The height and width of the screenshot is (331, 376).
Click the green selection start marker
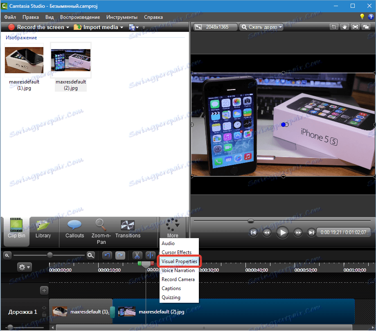pos(140,263)
